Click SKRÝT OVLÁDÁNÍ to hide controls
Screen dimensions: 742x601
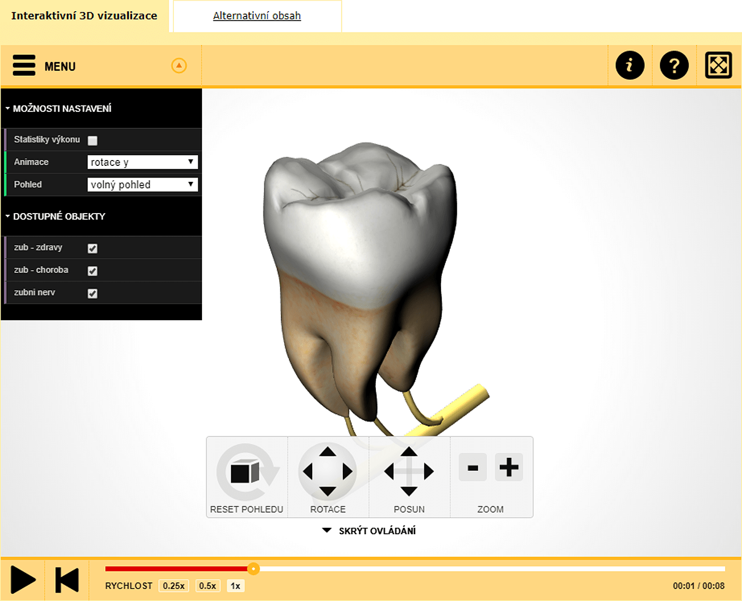point(370,530)
